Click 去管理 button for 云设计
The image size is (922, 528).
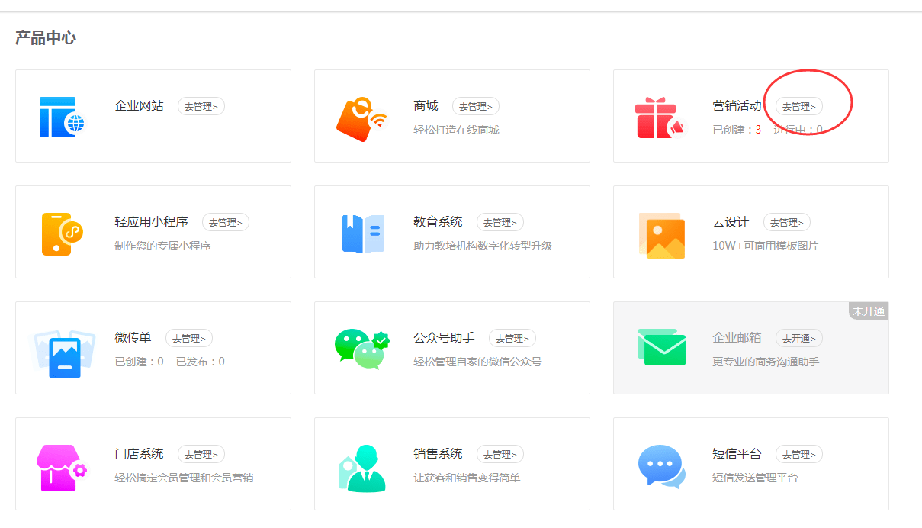click(786, 222)
